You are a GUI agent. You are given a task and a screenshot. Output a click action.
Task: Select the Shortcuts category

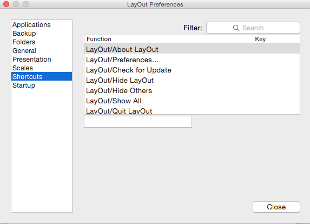click(42, 76)
